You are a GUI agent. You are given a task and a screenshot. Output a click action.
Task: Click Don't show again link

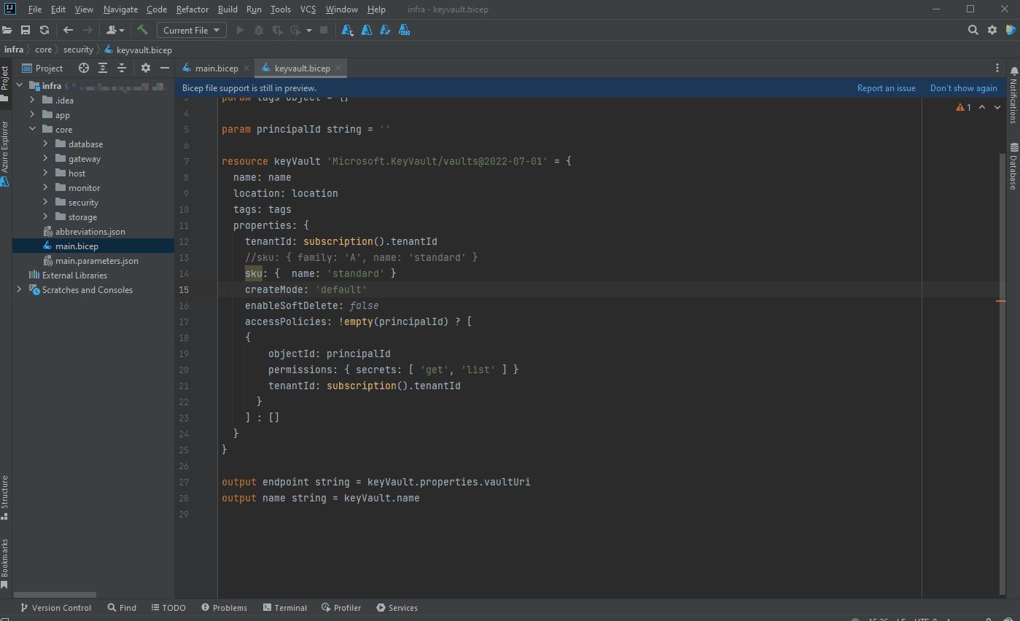pyautogui.click(x=963, y=88)
